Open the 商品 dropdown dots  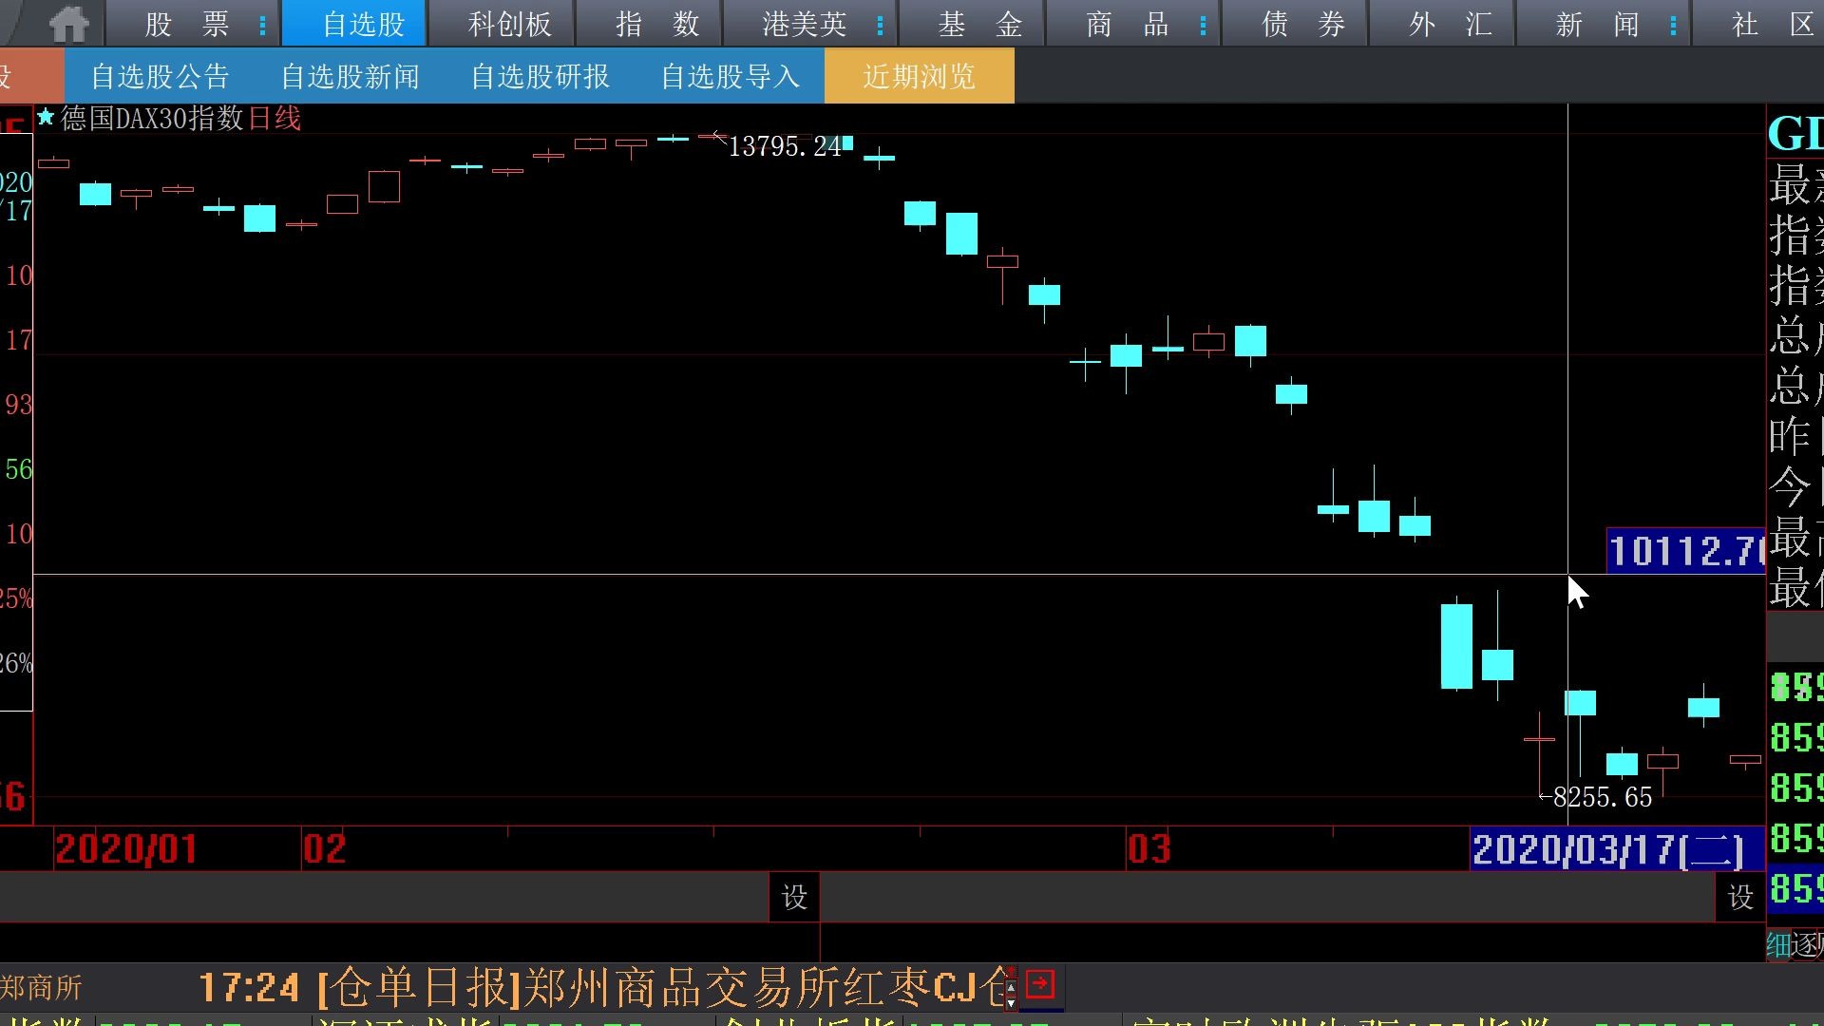(1204, 26)
